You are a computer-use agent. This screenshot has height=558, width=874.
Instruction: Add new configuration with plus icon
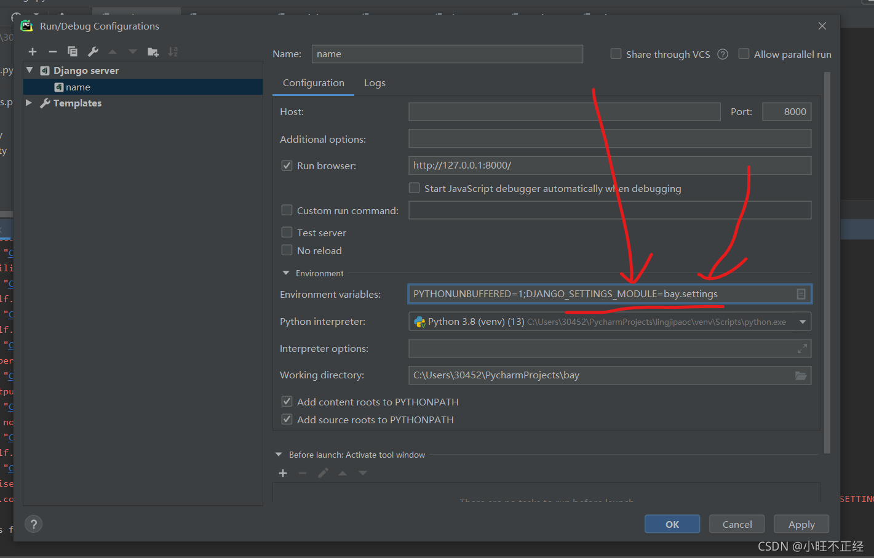tap(33, 52)
